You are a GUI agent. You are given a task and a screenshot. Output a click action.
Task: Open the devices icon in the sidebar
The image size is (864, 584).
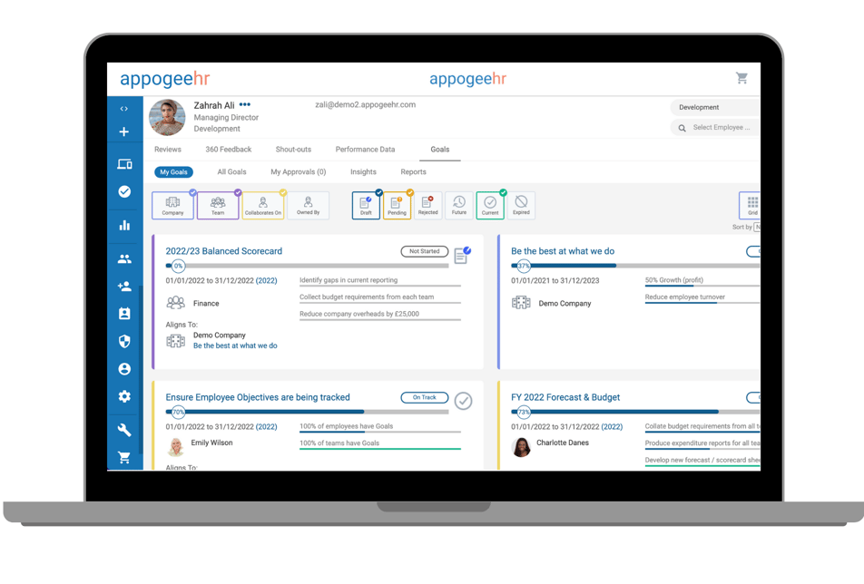click(x=124, y=164)
